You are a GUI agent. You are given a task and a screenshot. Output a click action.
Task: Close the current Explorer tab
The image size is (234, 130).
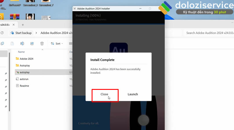pyautogui.click(x=14, y=25)
